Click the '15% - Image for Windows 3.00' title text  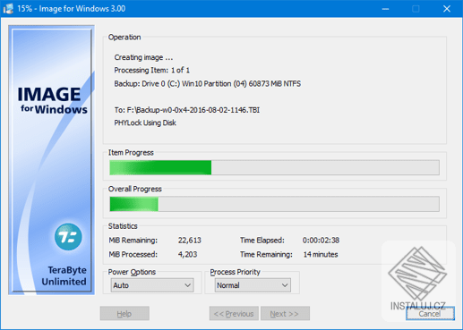[72, 9]
